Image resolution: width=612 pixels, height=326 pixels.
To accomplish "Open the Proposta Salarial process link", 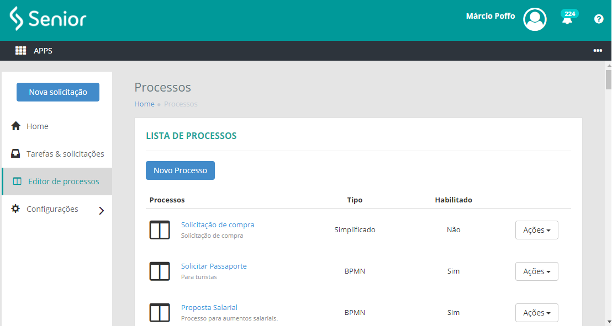I will (x=209, y=307).
